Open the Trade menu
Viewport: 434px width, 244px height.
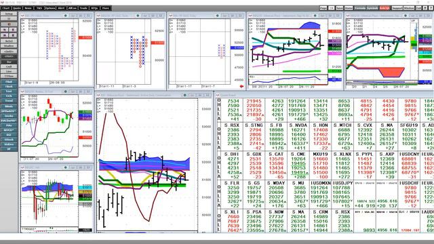pyautogui.click(x=83, y=8)
